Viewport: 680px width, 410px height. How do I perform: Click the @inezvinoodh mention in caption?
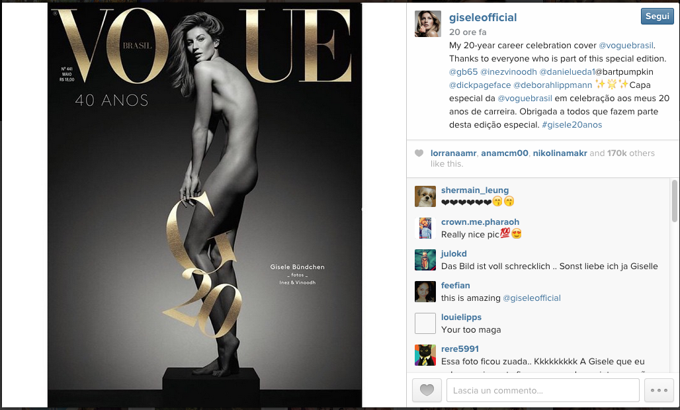tap(508, 72)
